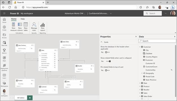Toggle show related fields when collapsed
Viewport: 177px width, 101px height.
coord(108,61)
